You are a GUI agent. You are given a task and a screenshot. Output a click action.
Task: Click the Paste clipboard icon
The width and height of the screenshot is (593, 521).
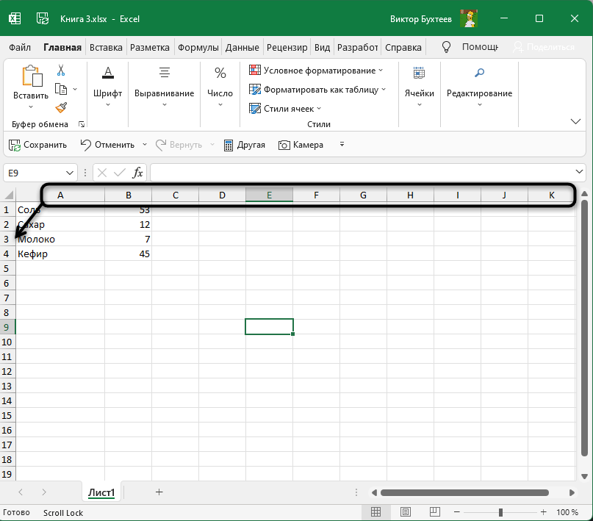(32, 76)
